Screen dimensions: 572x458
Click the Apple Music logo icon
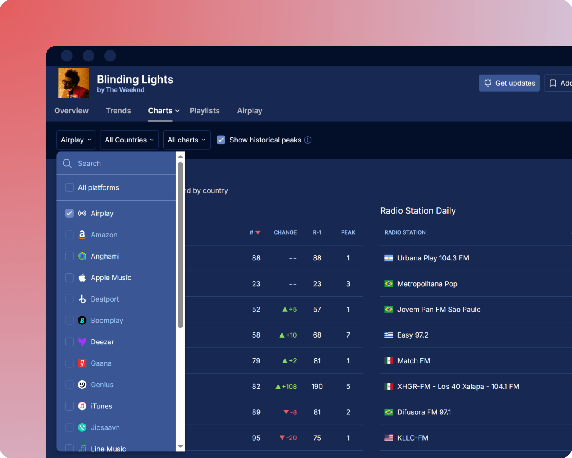pos(82,278)
